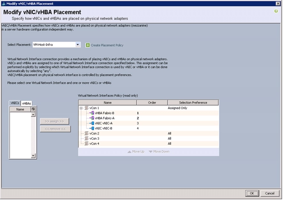Click the Move Down arrow icon

tap(150, 152)
